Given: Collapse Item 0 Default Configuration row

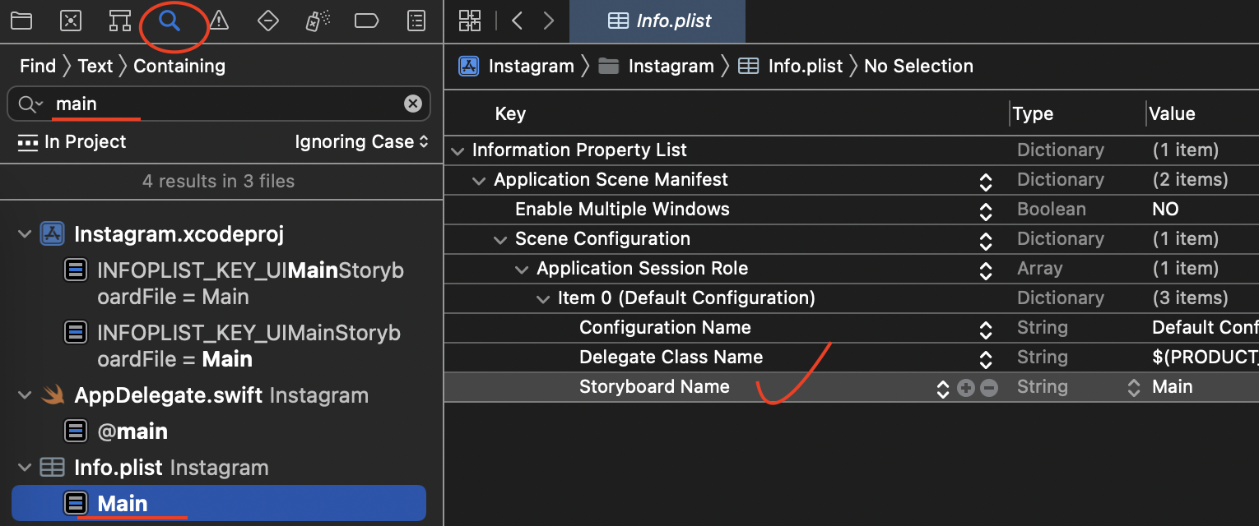Looking at the screenshot, I should point(543,298).
